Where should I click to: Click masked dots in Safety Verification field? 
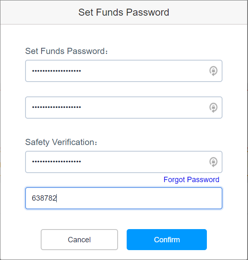click(56, 162)
